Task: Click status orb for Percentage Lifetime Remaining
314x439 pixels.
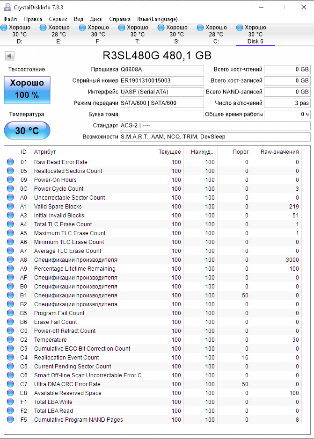Action: pyautogui.click(x=10, y=268)
